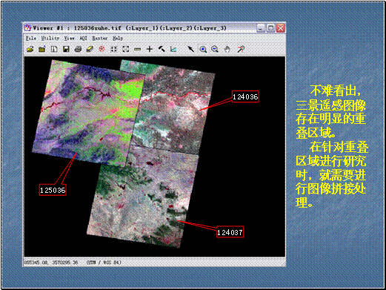Open the File menu
Viewport: 386px width, 290px height.
(31, 39)
